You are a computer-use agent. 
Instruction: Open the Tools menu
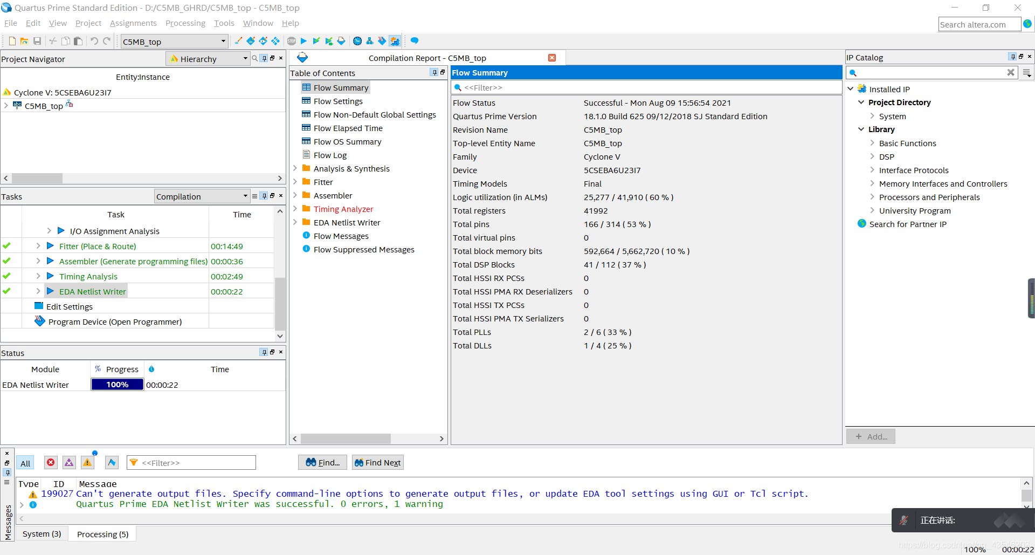(x=224, y=23)
